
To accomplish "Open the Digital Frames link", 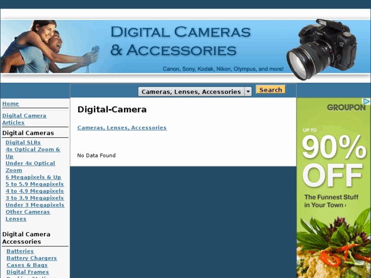I will (28, 272).
